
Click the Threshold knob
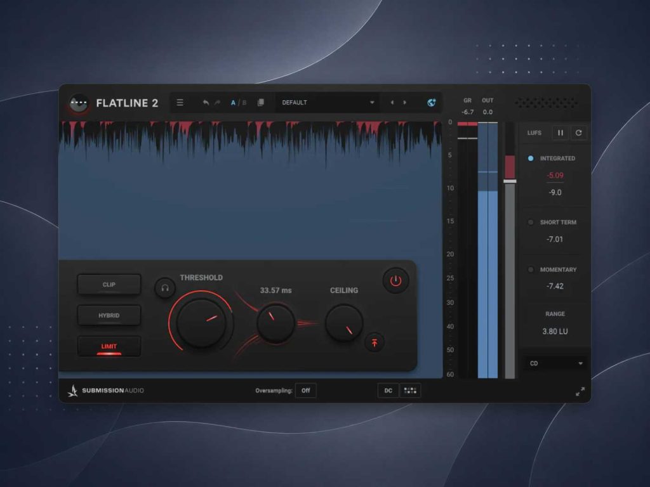point(201,323)
